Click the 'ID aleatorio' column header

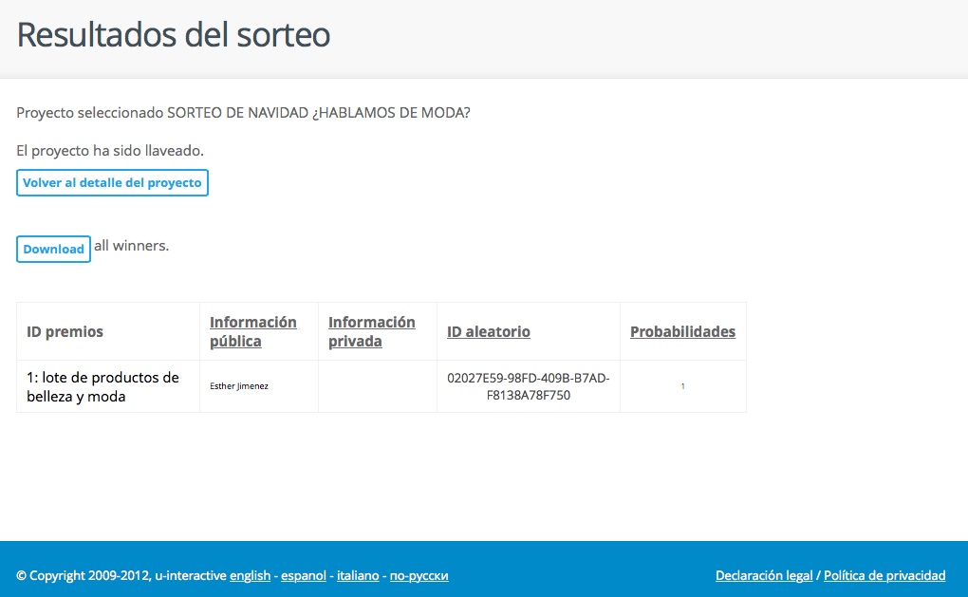coord(488,331)
